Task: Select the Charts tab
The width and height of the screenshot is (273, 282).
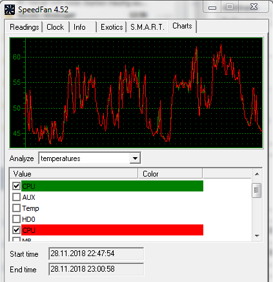Action: point(182,26)
